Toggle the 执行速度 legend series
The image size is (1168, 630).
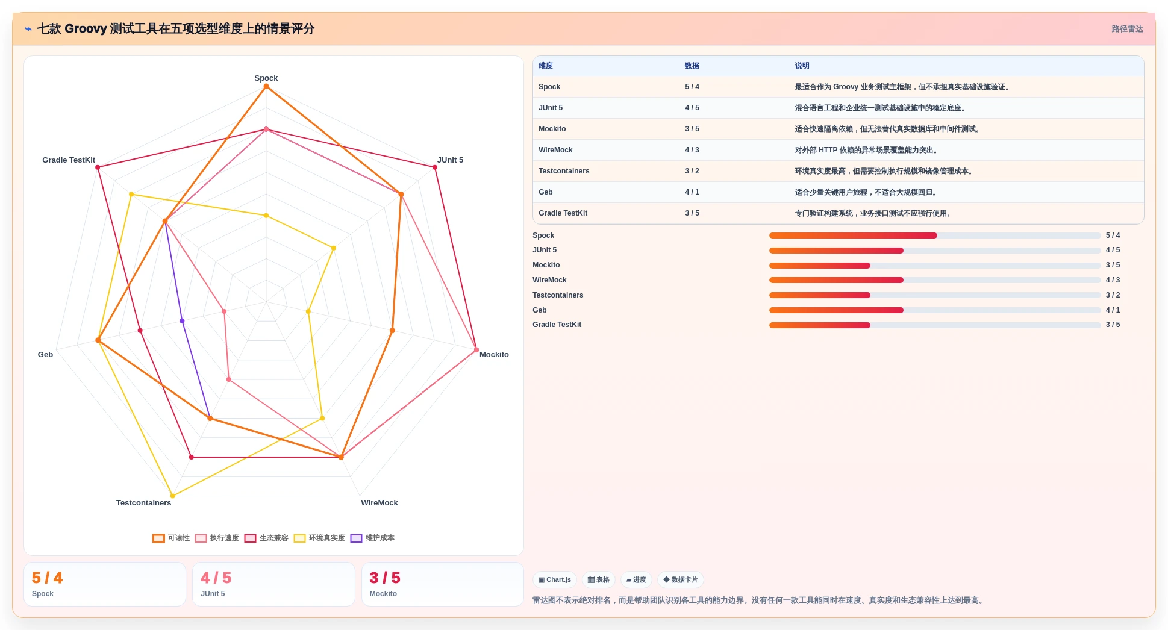pyautogui.click(x=217, y=538)
